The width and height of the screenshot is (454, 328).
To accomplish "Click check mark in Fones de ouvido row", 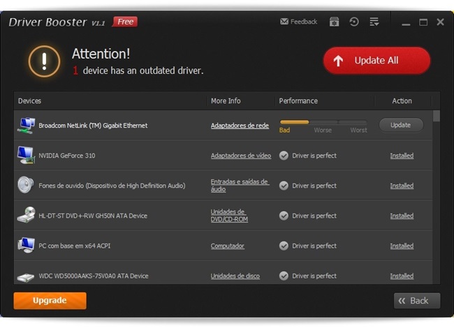I will tap(284, 186).
